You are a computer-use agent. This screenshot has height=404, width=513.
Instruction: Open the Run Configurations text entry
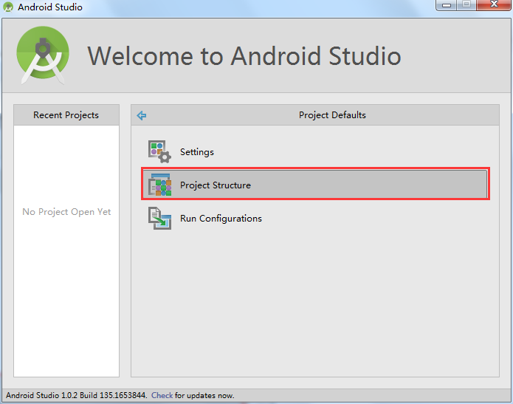pos(221,219)
